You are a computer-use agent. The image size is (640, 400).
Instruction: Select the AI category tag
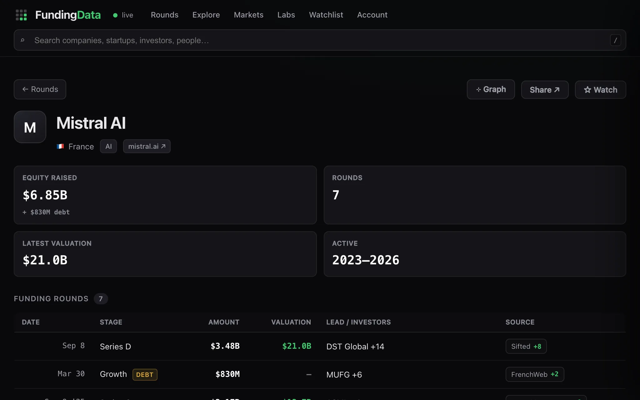pos(108,146)
